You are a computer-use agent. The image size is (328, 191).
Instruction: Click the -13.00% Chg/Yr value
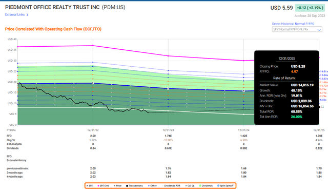pos(168,140)
